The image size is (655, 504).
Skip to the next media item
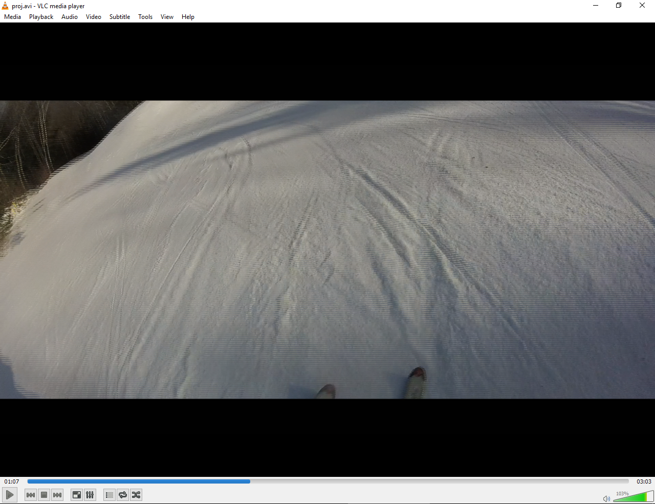(x=57, y=495)
